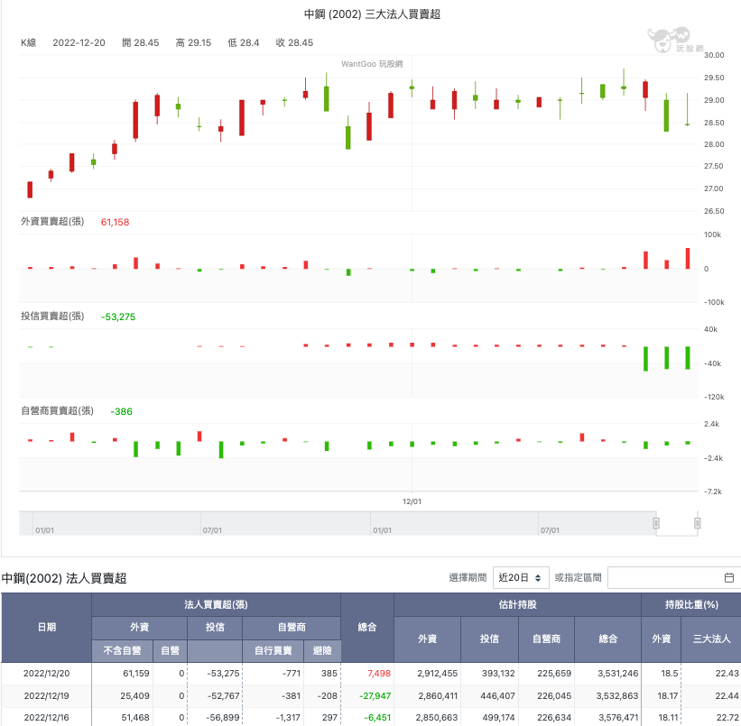Click the 避險 column header
Image resolution: width=741 pixels, height=726 pixels.
(x=322, y=651)
